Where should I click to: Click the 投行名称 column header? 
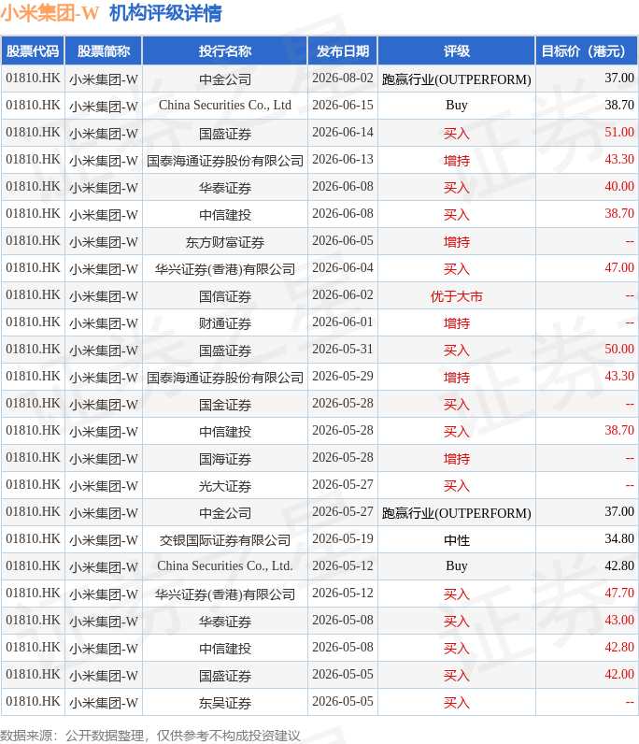225,50
